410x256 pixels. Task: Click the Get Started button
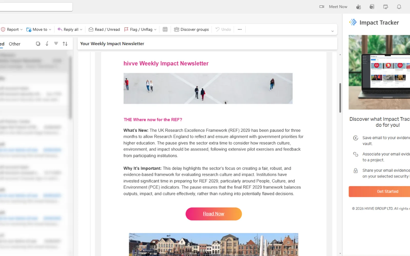(x=379, y=191)
